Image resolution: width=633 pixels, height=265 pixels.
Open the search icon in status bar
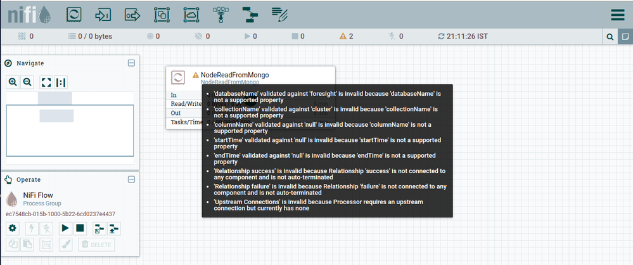[x=609, y=37]
